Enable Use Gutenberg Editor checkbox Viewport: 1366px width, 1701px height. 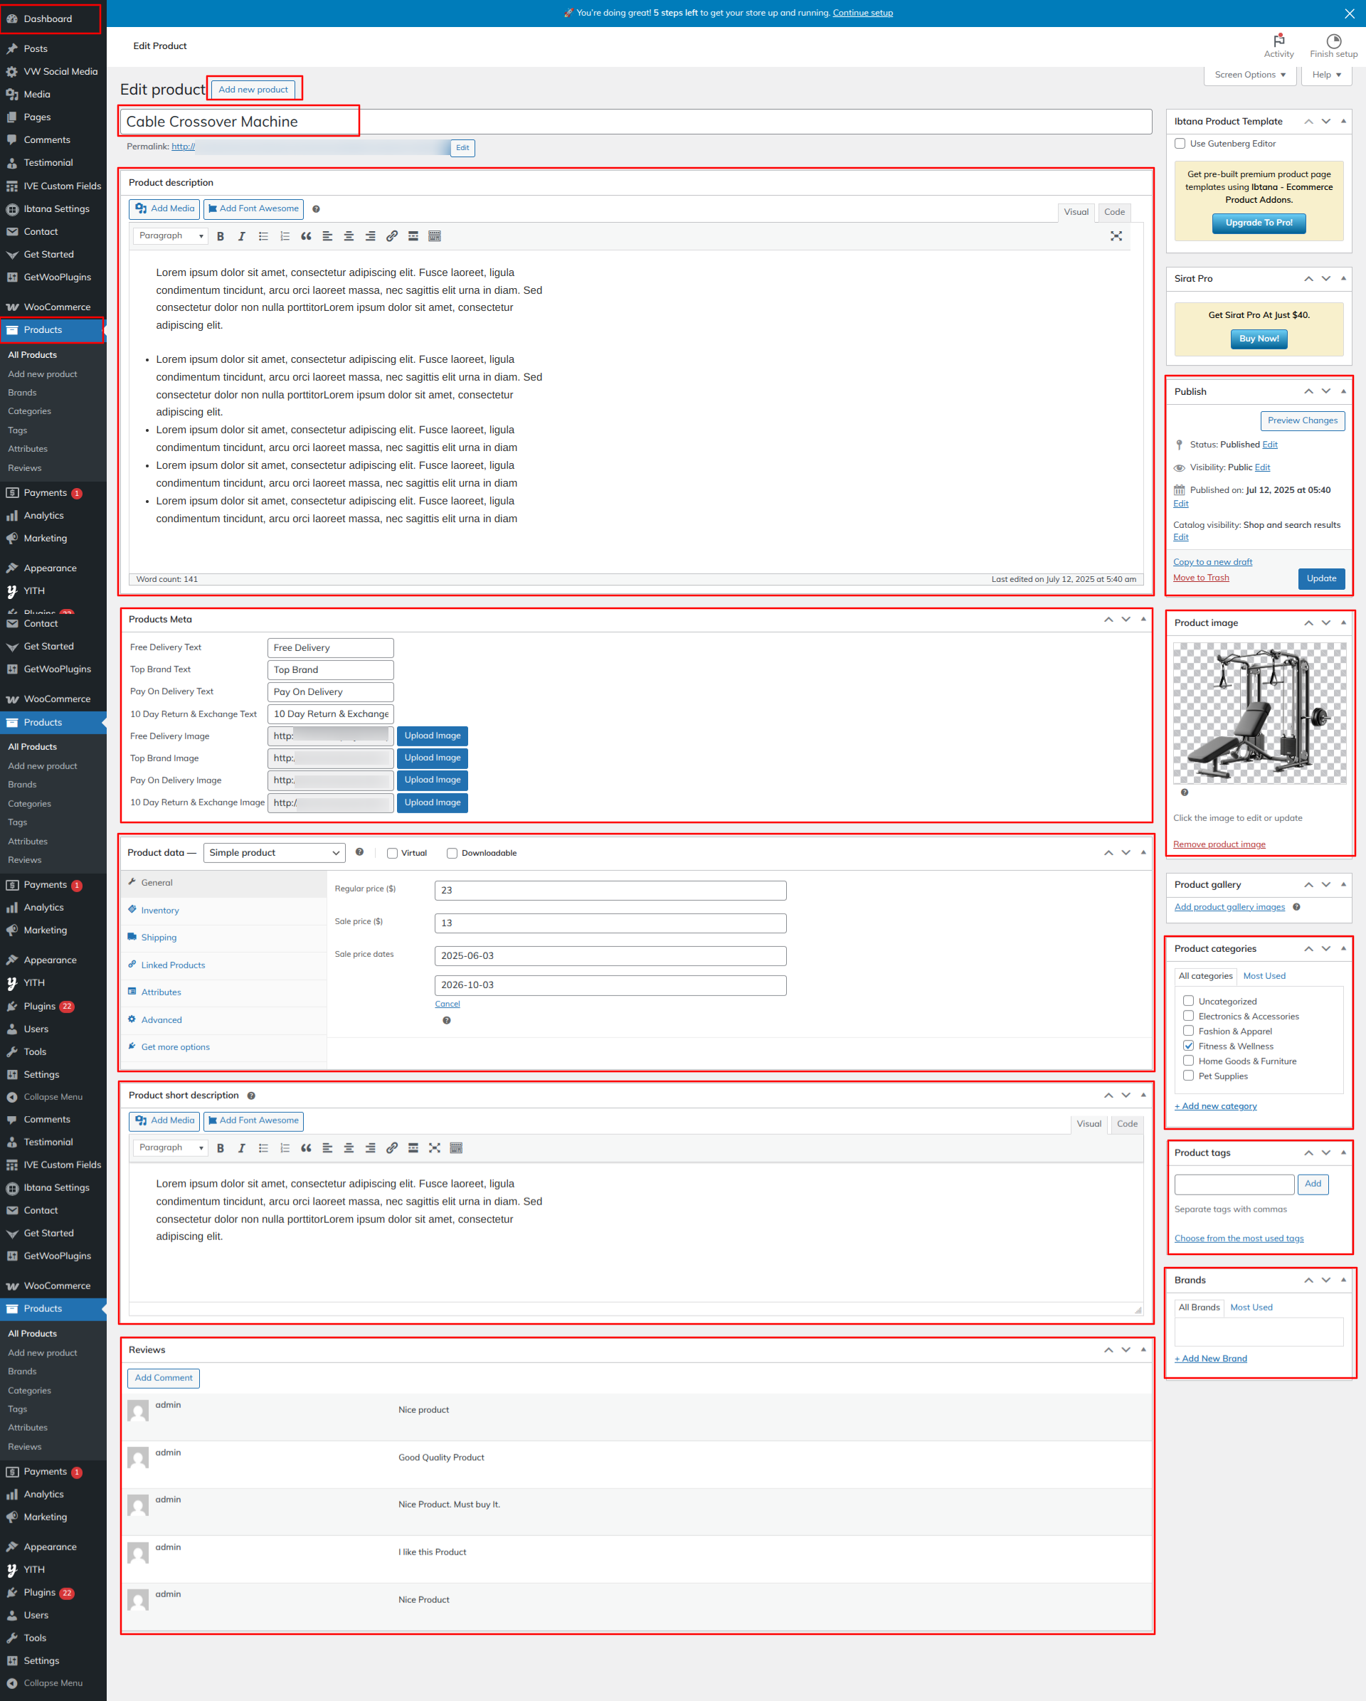1180,144
